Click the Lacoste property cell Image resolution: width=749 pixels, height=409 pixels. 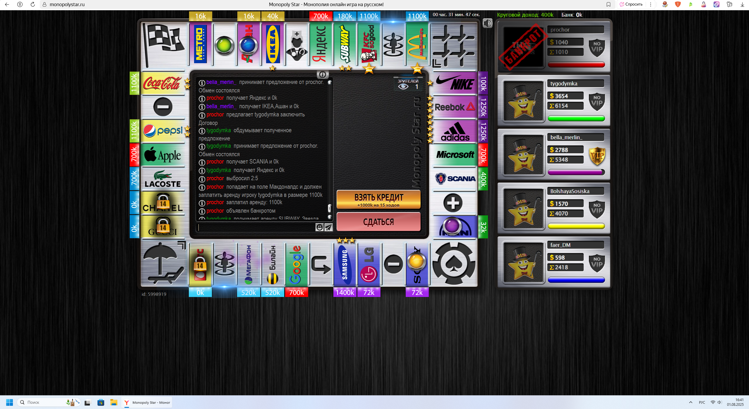point(163,179)
